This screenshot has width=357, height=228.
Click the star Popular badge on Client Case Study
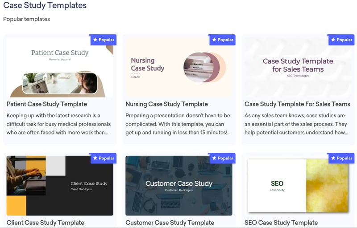click(104, 158)
